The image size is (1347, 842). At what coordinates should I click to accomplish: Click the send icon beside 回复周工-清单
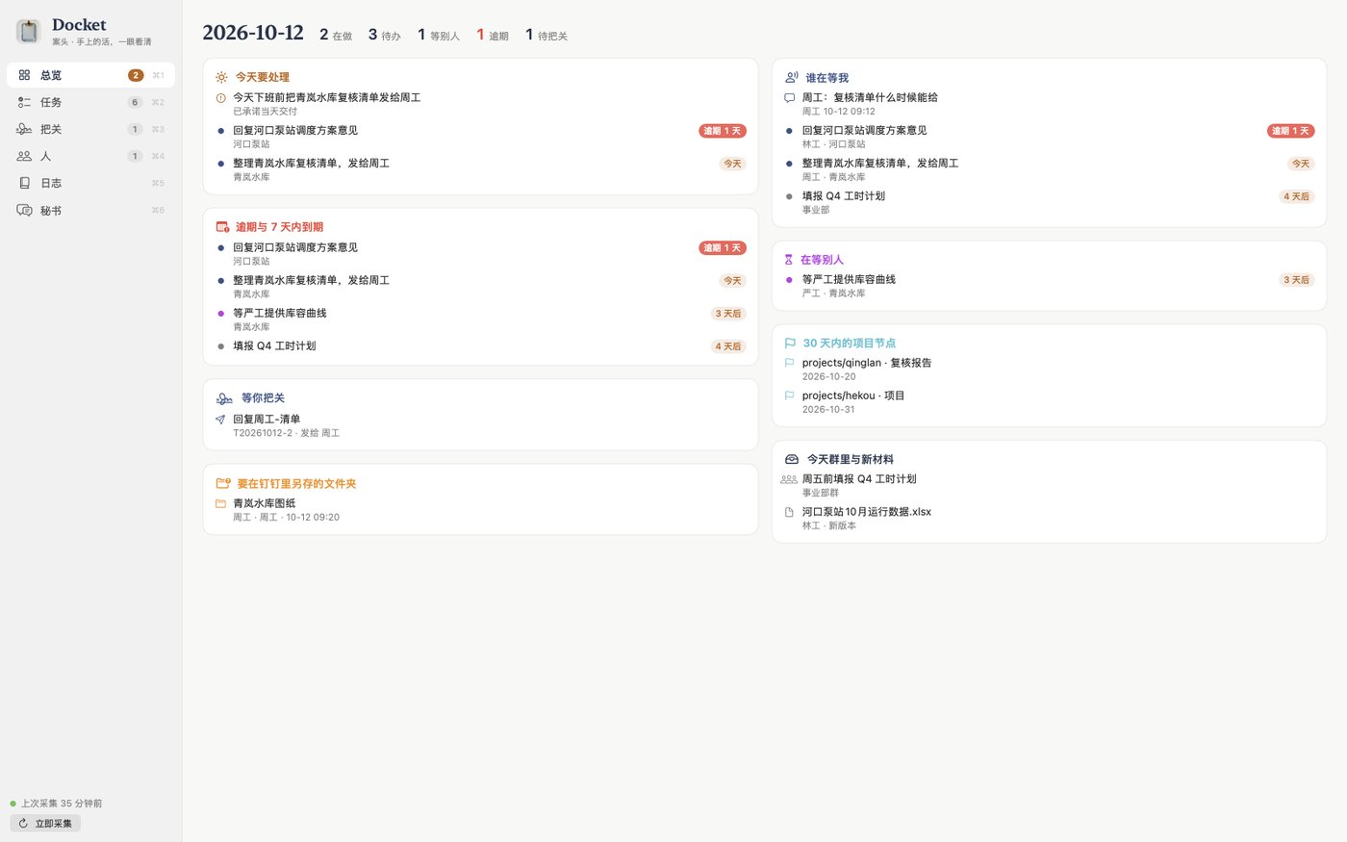click(221, 420)
